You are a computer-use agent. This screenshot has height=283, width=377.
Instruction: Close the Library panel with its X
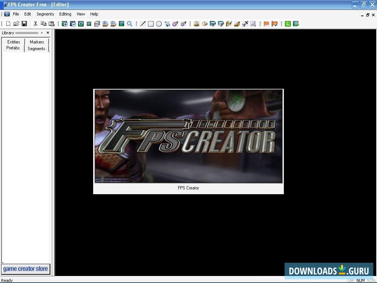point(47,32)
